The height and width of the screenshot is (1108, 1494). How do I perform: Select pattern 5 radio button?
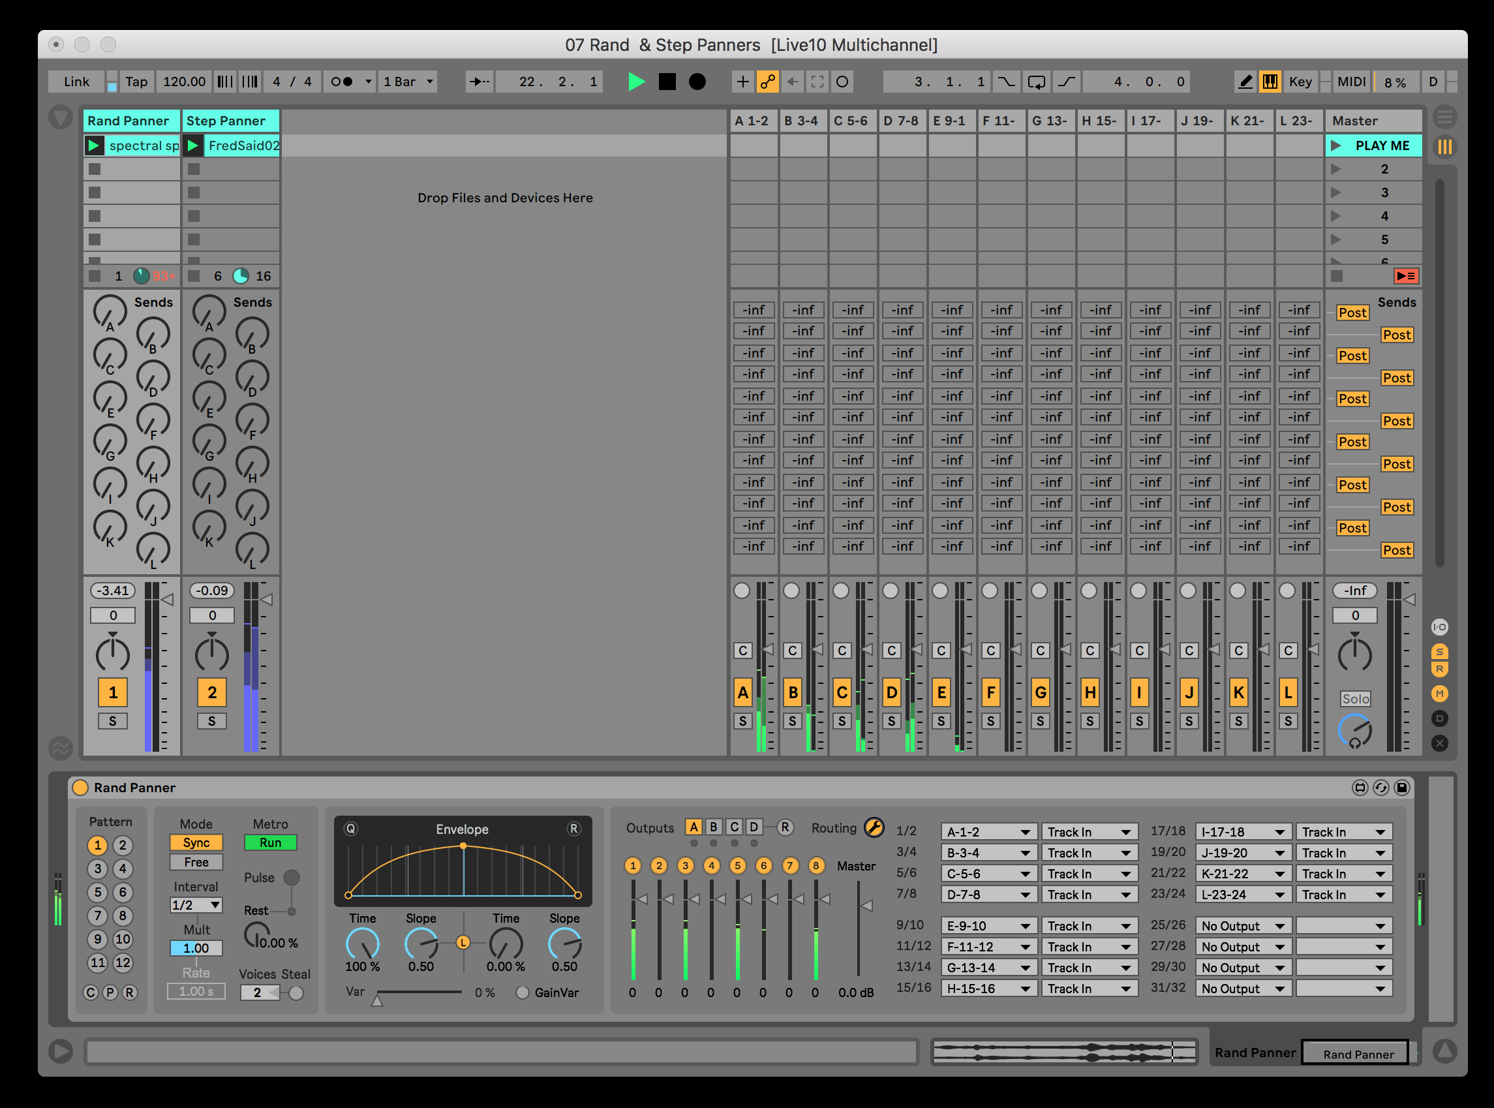tap(98, 892)
